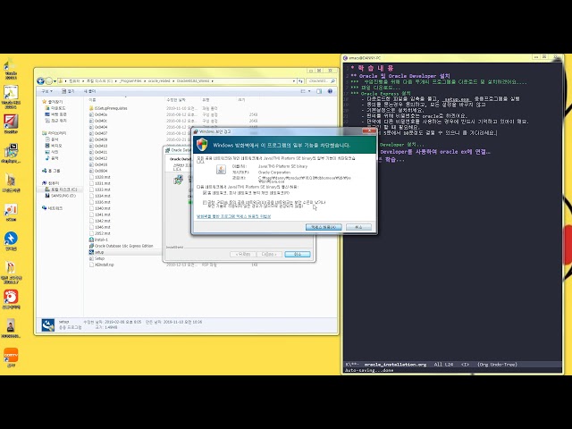572x429 pixels.
Task: Click the Back arrow in Explorer
Action: tap(41, 81)
